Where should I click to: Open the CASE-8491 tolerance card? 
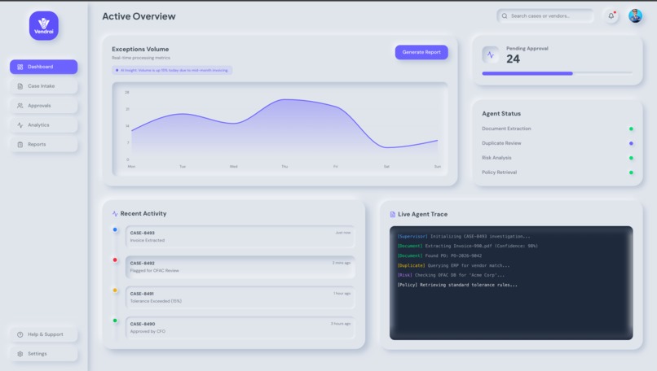[x=240, y=298]
